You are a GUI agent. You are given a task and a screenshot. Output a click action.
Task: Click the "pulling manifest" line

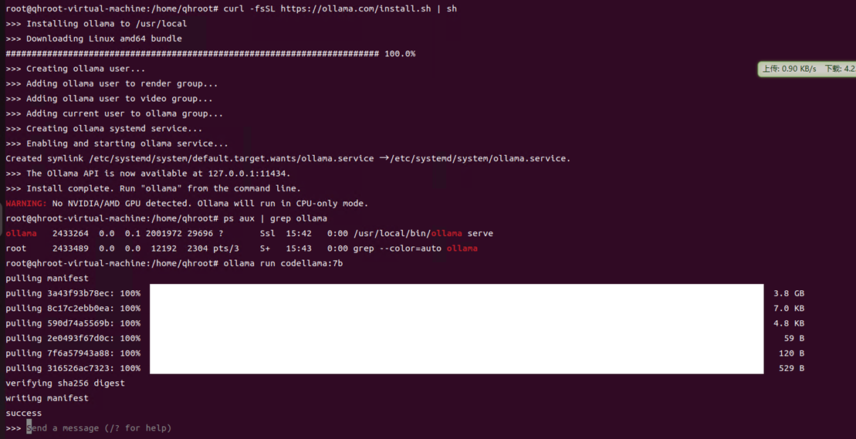click(x=47, y=279)
